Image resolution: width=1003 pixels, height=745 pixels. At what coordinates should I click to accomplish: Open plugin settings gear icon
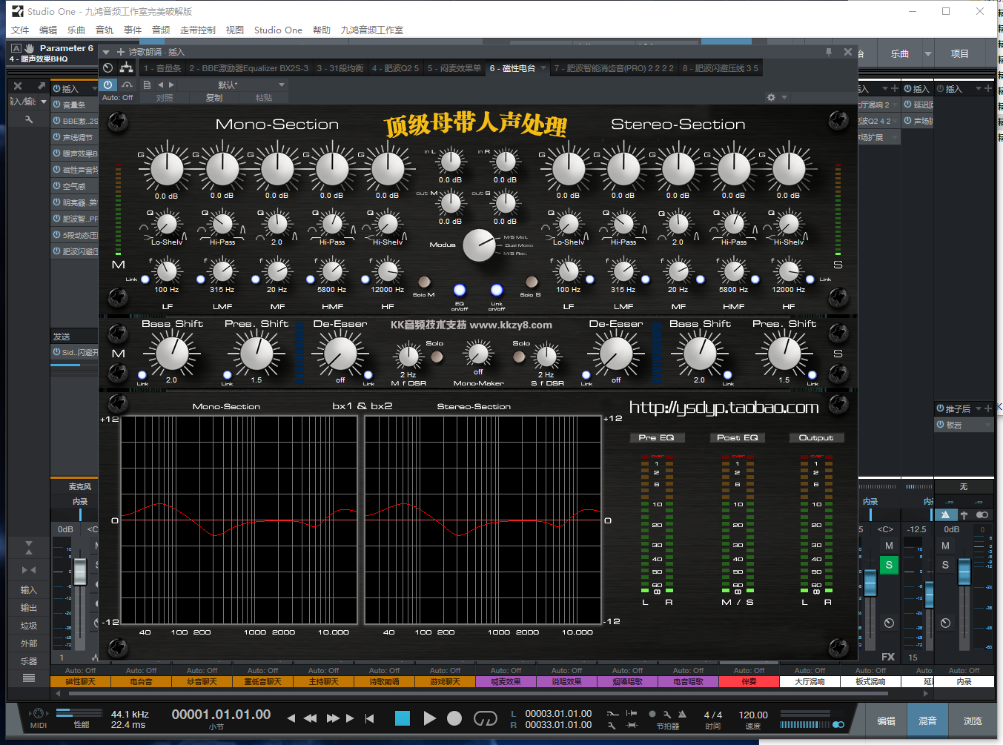coord(771,97)
